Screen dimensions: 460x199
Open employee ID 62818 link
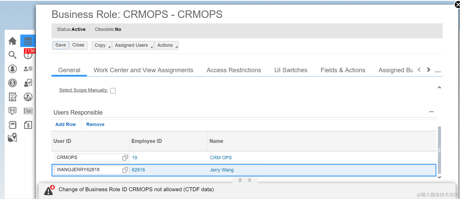tap(138, 170)
